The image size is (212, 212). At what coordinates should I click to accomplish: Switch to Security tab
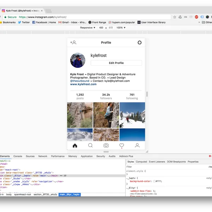point(101,156)
